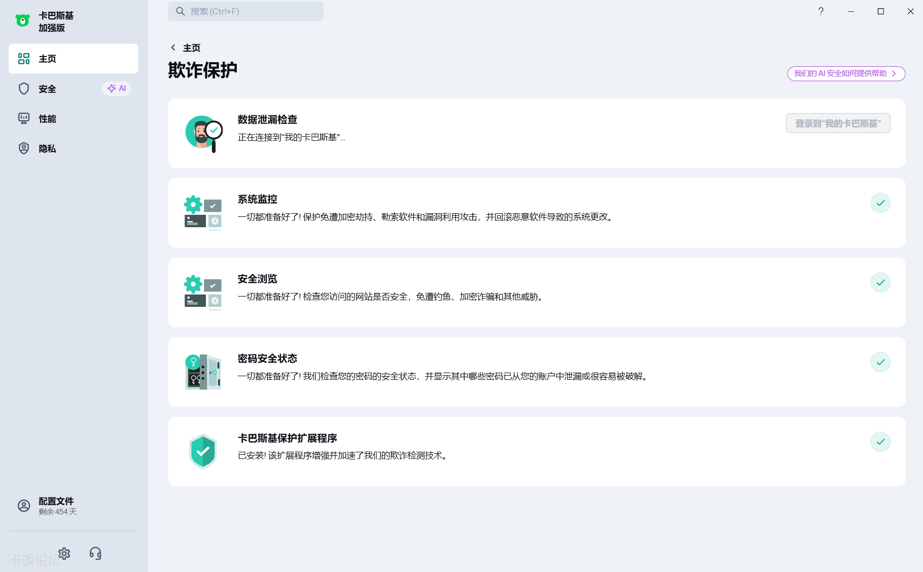Select the 安全浏览 card title
This screenshot has height=572, width=923.
click(257, 279)
